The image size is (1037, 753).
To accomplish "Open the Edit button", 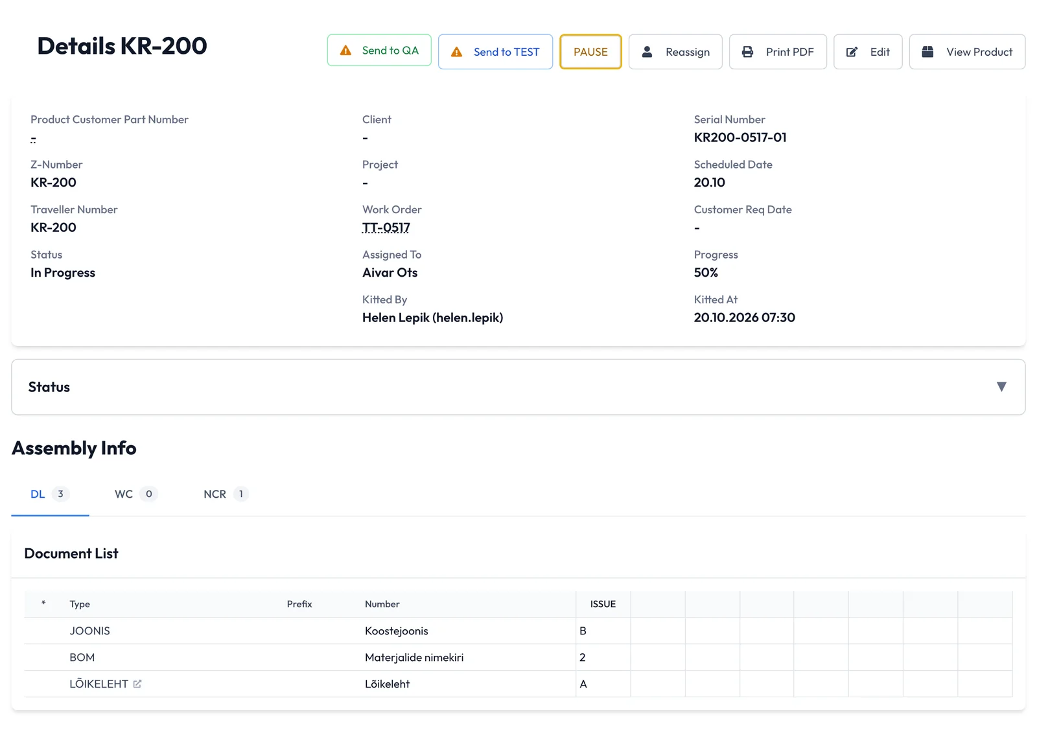I will pos(868,52).
